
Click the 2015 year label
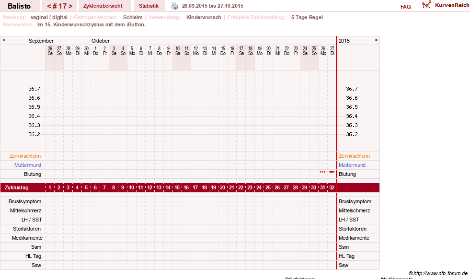pyautogui.click(x=344, y=41)
